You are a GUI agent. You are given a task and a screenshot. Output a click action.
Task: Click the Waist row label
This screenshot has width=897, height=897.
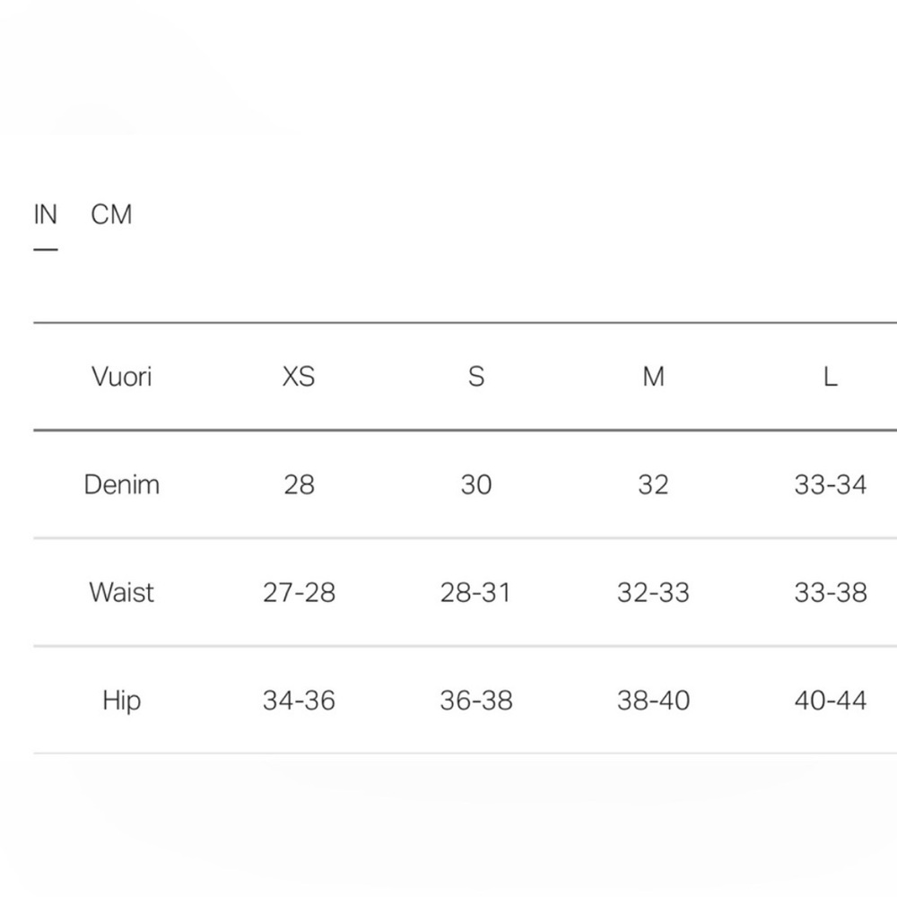tap(121, 592)
